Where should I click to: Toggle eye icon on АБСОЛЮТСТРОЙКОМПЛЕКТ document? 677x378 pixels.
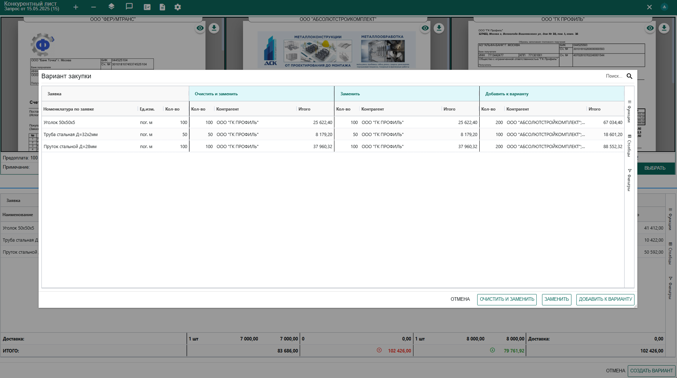pyautogui.click(x=425, y=28)
